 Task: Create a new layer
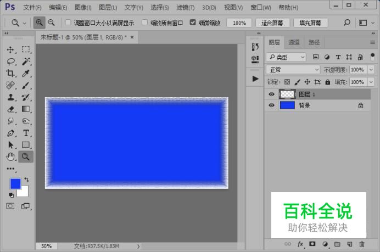(x=349, y=244)
